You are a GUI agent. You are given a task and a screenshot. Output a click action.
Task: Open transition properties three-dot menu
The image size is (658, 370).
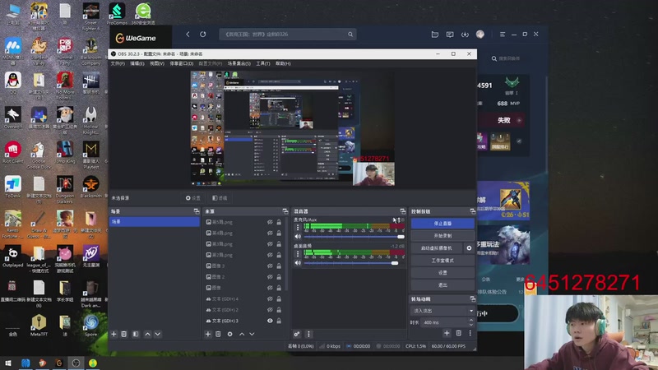pos(470,333)
